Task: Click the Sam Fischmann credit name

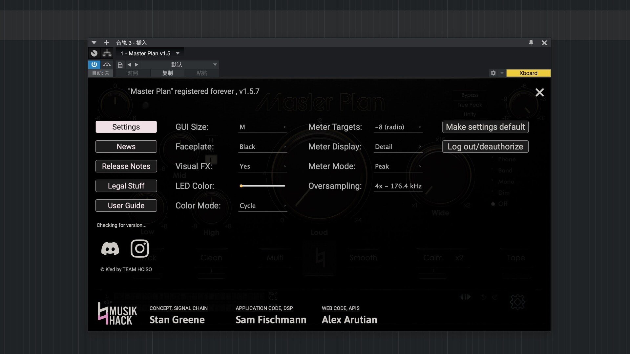Action: pyautogui.click(x=271, y=320)
